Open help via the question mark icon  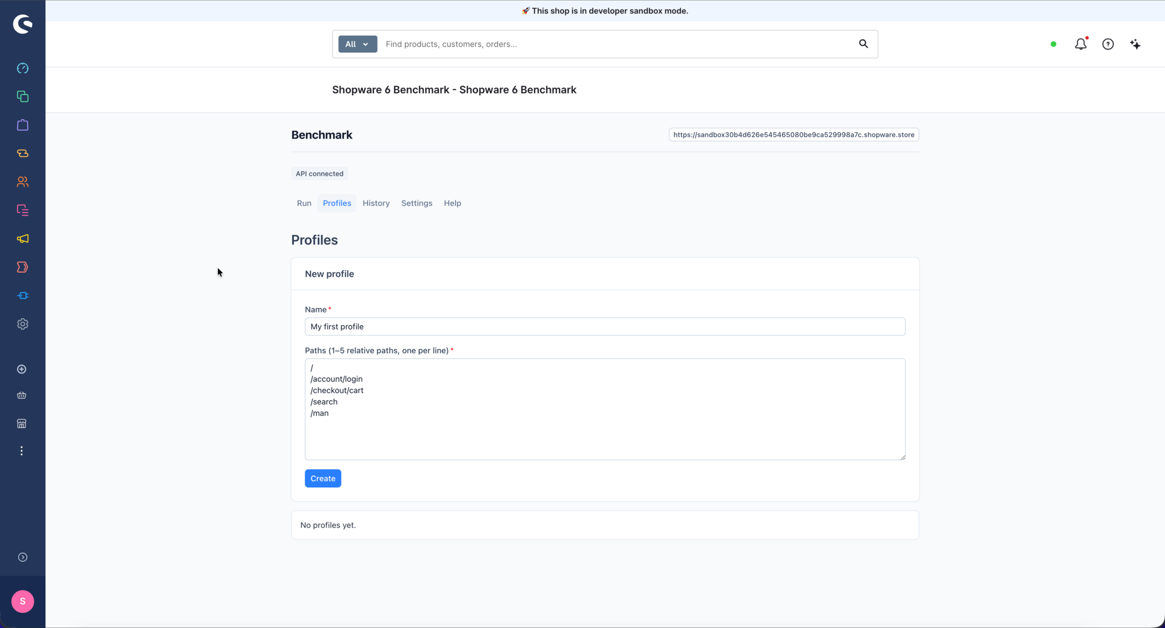click(x=1108, y=44)
